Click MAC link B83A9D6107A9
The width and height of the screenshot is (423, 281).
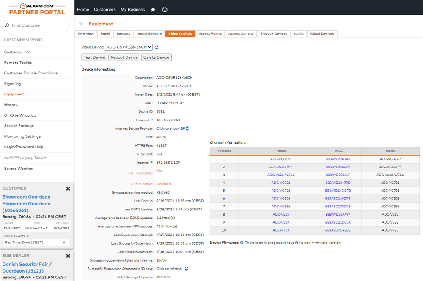tap(338, 159)
